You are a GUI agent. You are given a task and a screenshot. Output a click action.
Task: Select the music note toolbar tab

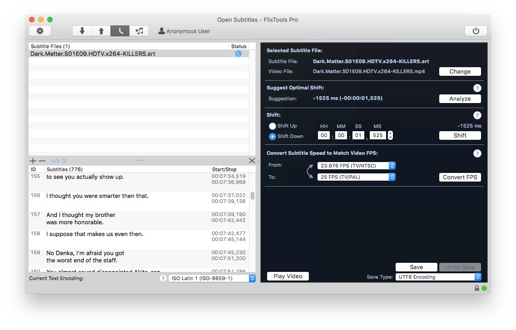click(139, 31)
